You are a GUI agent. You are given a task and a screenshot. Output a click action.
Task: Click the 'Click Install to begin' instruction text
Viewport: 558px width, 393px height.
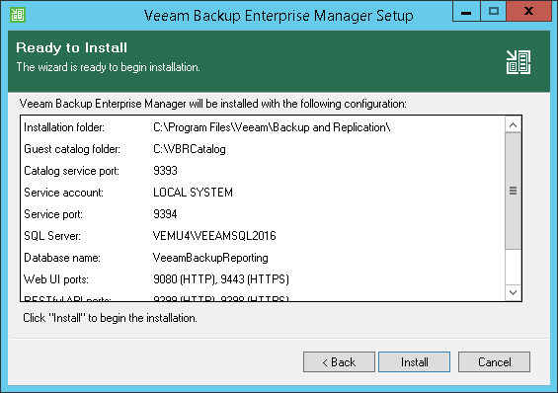click(110, 318)
